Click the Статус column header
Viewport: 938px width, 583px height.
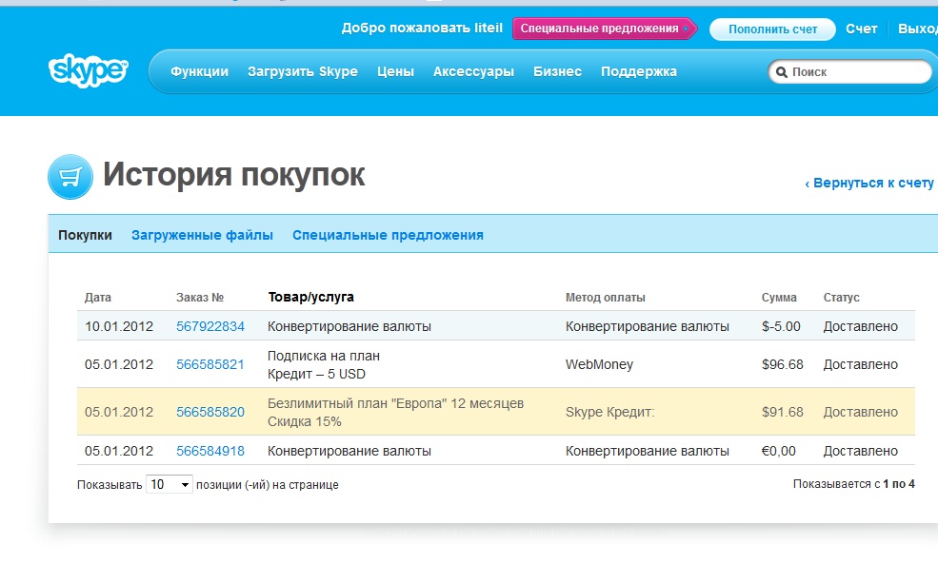pyautogui.click(x=841, y=297)
